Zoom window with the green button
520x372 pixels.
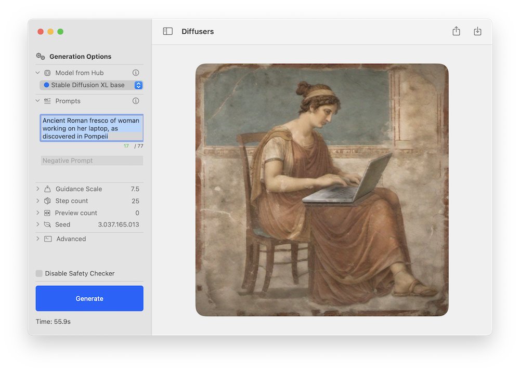(60, 32)
